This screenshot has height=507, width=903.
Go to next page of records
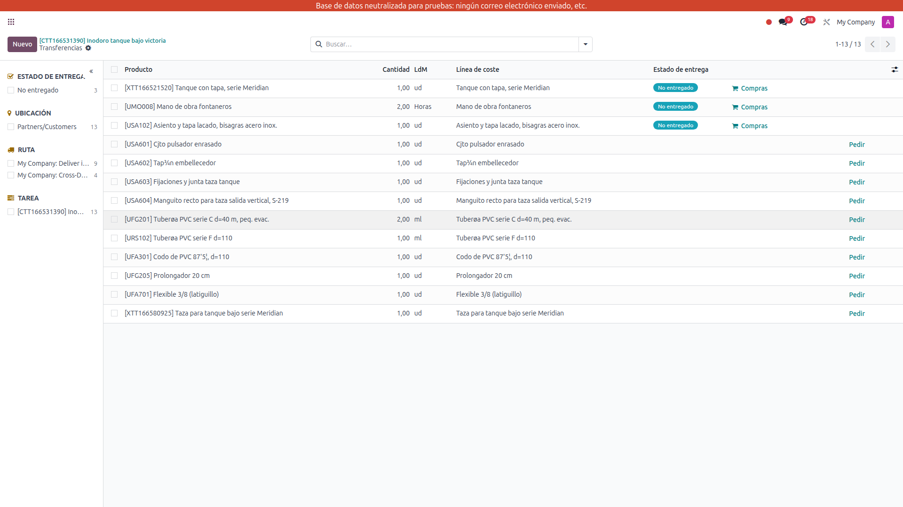(887, 44)
